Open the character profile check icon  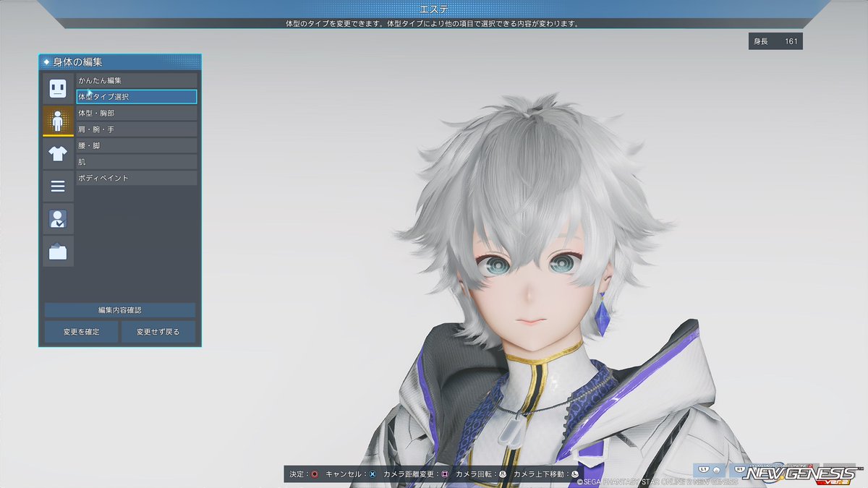pyautogui.click(x=58, y=218)
